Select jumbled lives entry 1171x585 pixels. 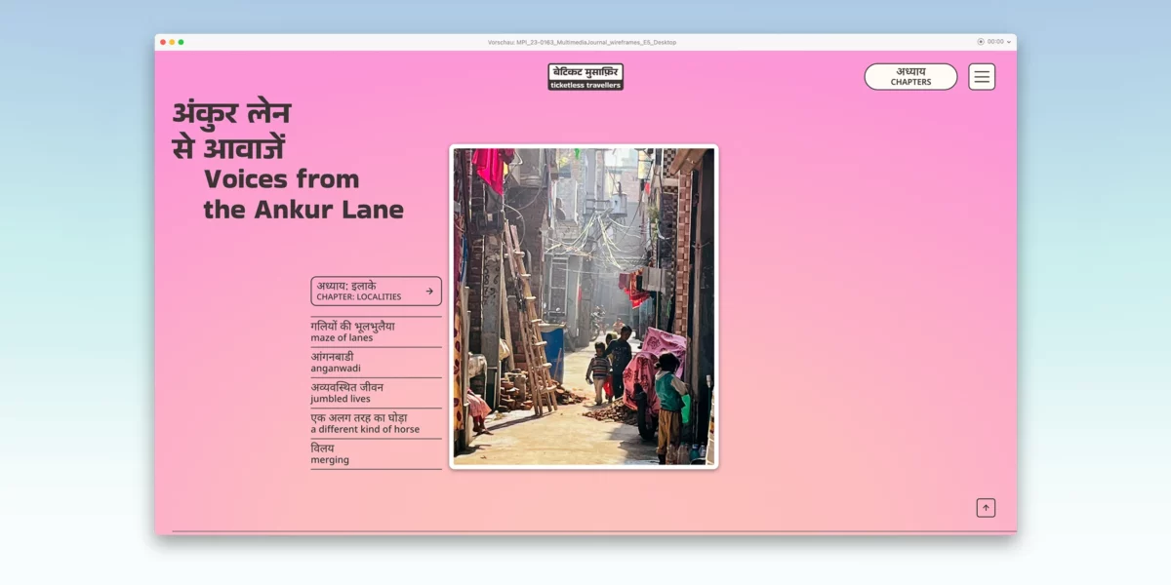[376, 393]
